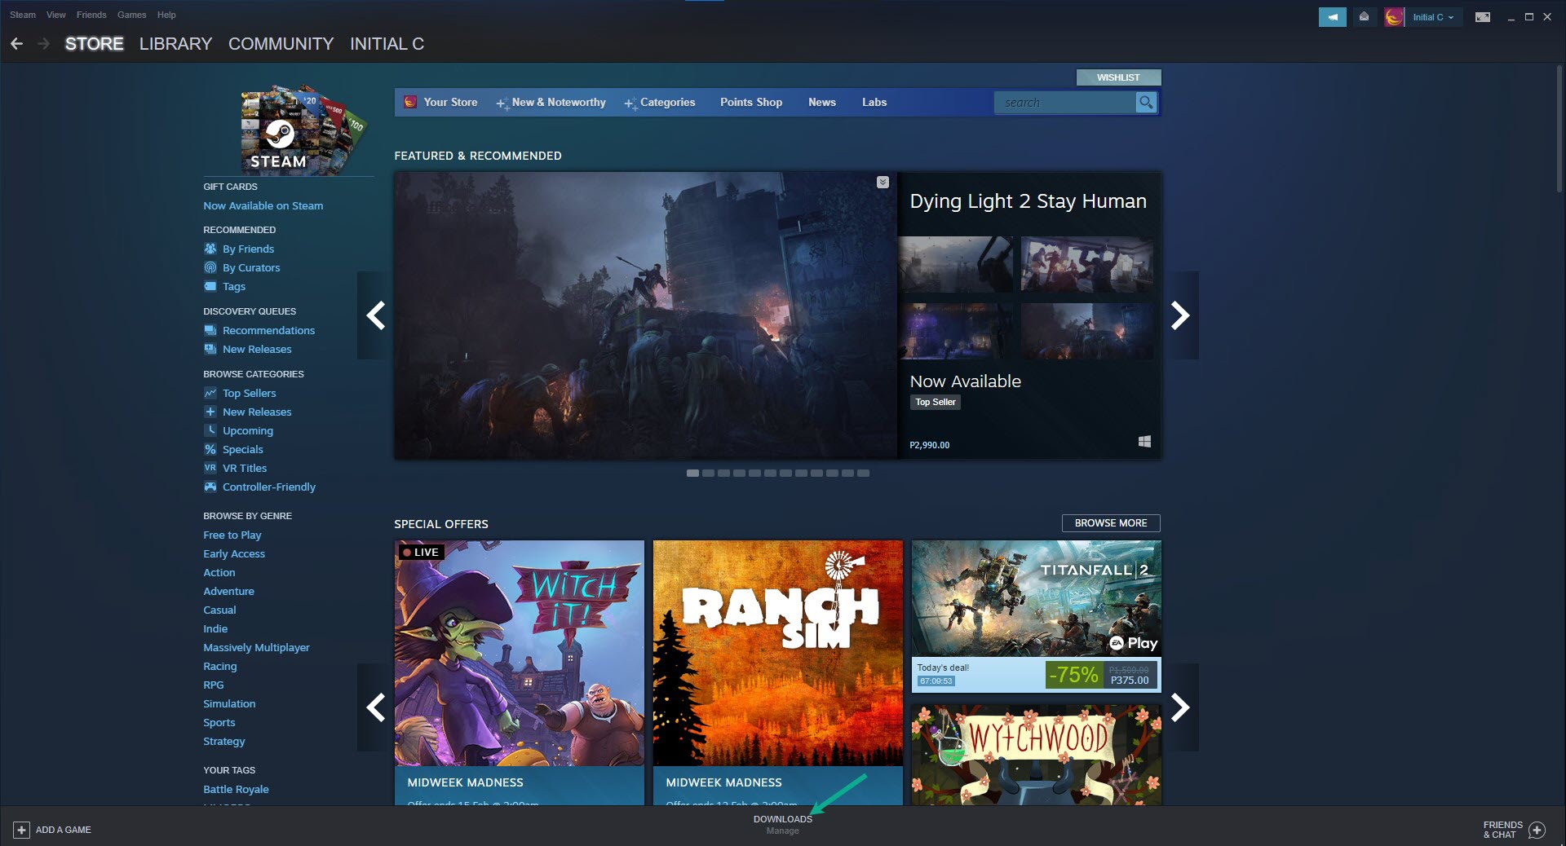The width and height of the screenshot is (1566, 846).
Task: Click the Tags icon in the sidebar
Action: pos(210,286)
